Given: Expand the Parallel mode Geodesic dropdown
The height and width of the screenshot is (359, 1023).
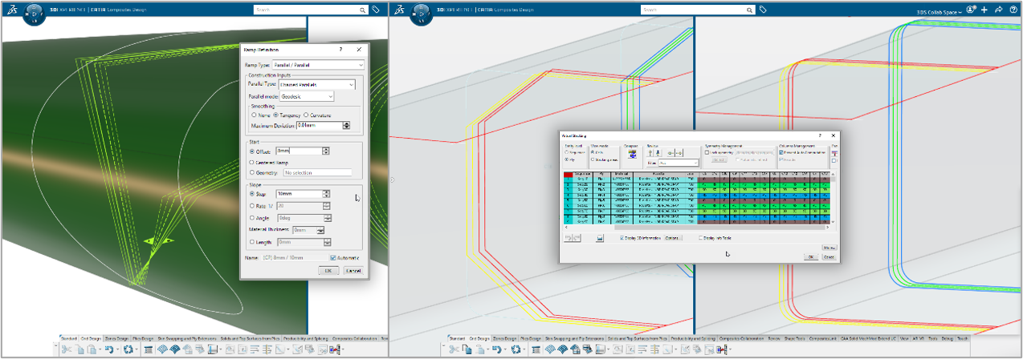Looking at the screenshot, I should (x=305, y=96).
